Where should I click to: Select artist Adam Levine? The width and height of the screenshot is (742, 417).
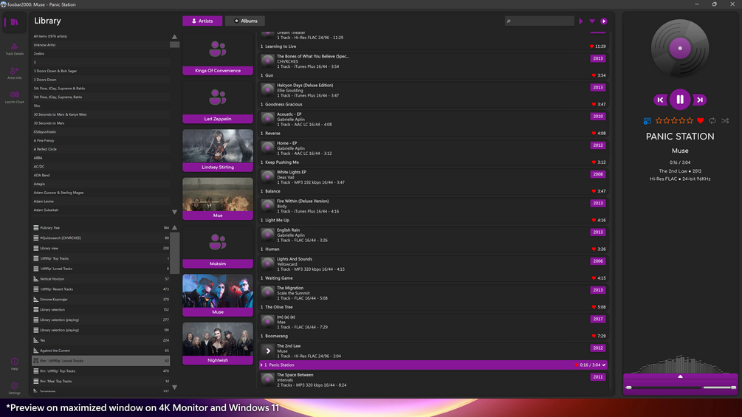point(100,201)
